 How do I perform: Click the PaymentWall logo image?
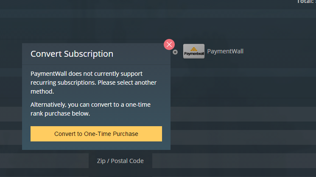coord(193,51)
